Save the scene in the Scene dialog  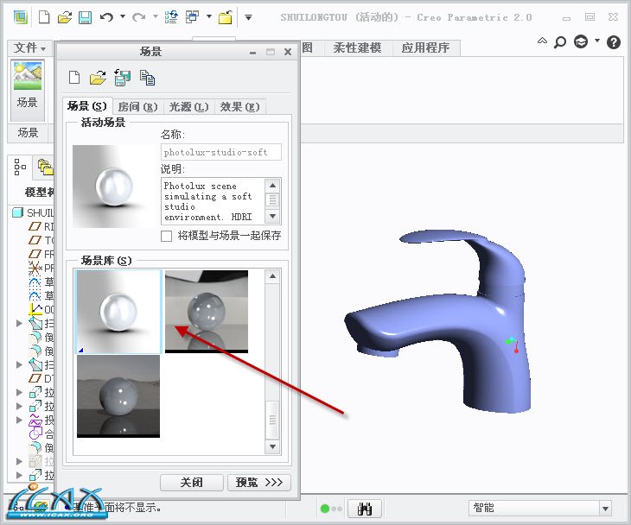(x=123, y=77)
